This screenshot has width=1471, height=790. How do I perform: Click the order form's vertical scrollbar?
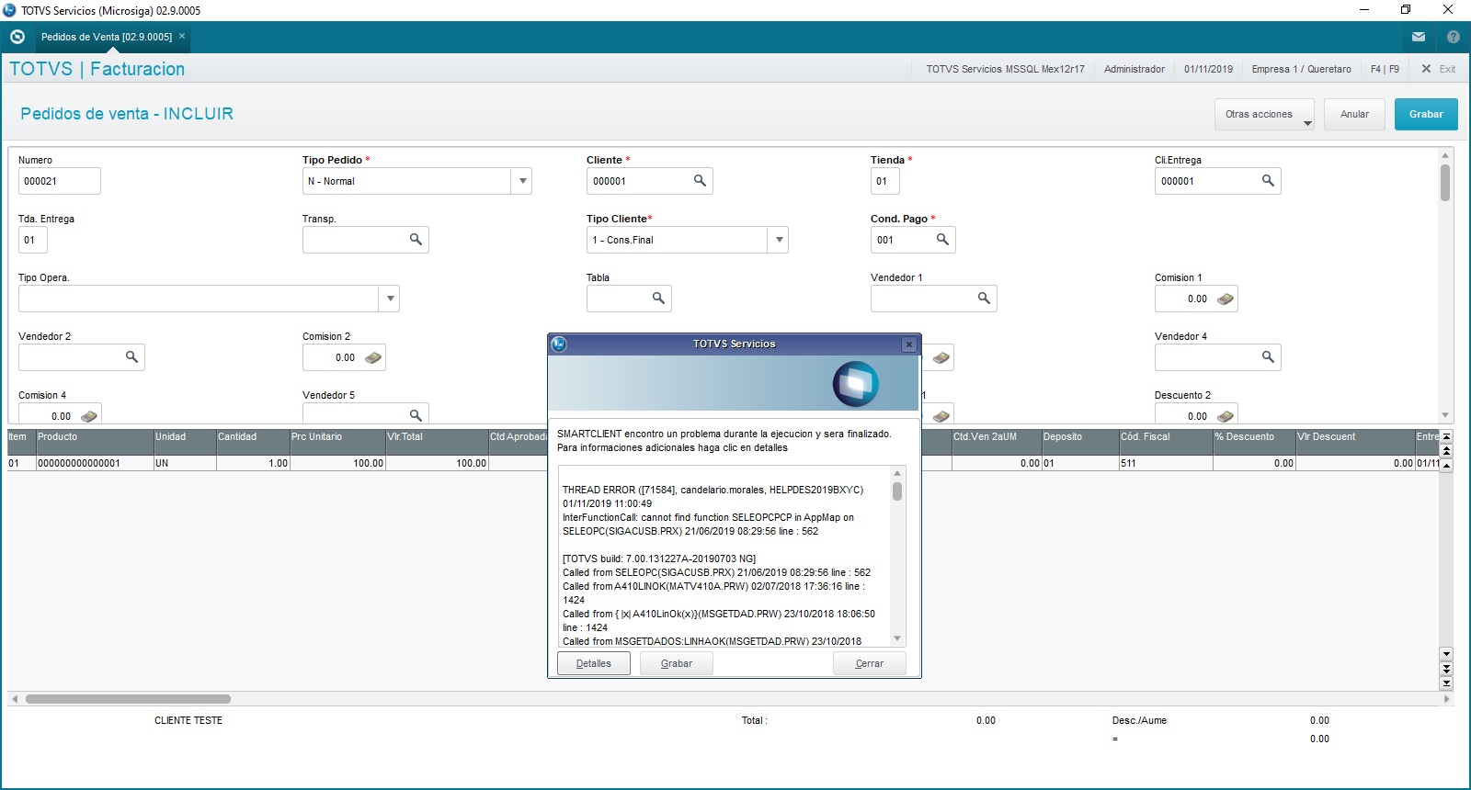pyautogui.click(x=1445, y=285)
